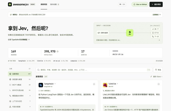Click the 按当前星数 label
This screenshot has width=171, height=111.
pyautogui.click(x=159, y=61)
